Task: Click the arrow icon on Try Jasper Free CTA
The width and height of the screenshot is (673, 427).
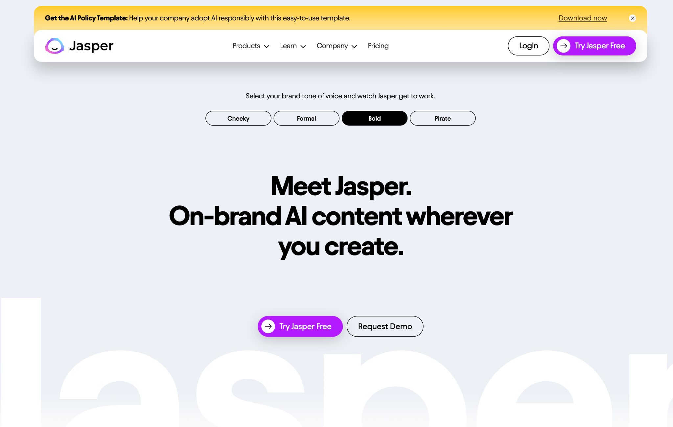Action: tap(269, 326)
